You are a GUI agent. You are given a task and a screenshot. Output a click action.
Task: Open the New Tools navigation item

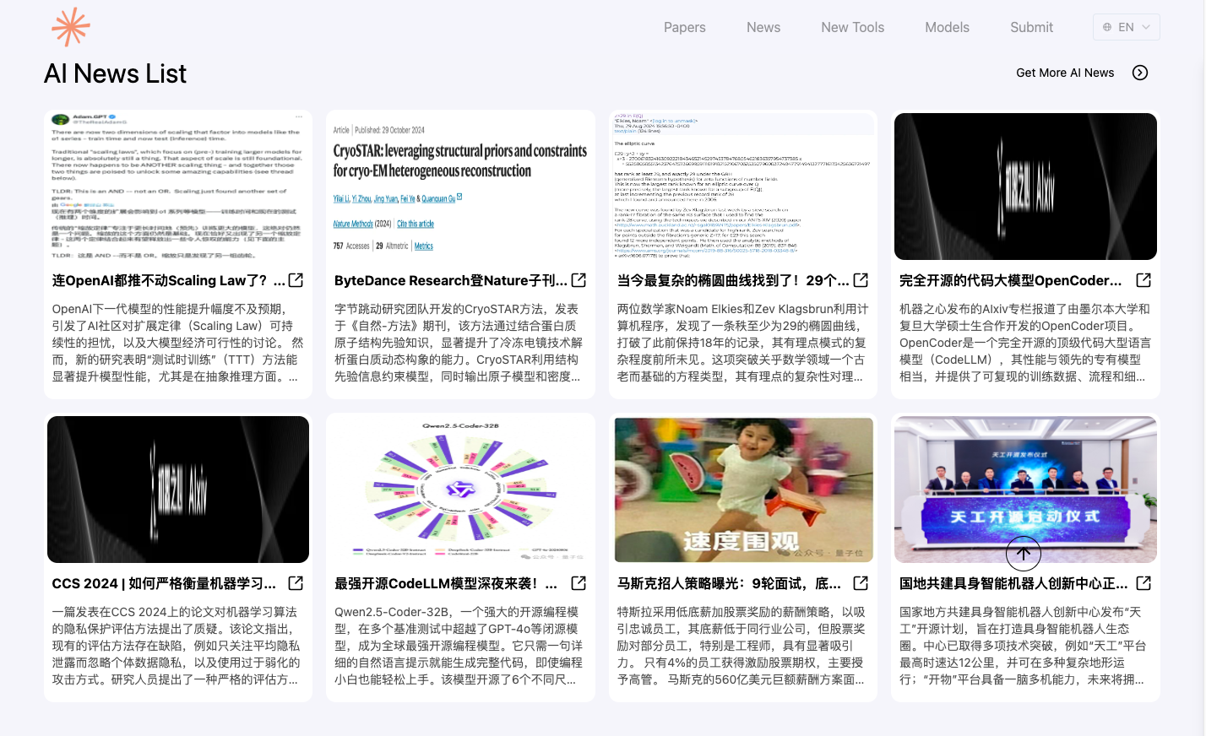point(852,27)
